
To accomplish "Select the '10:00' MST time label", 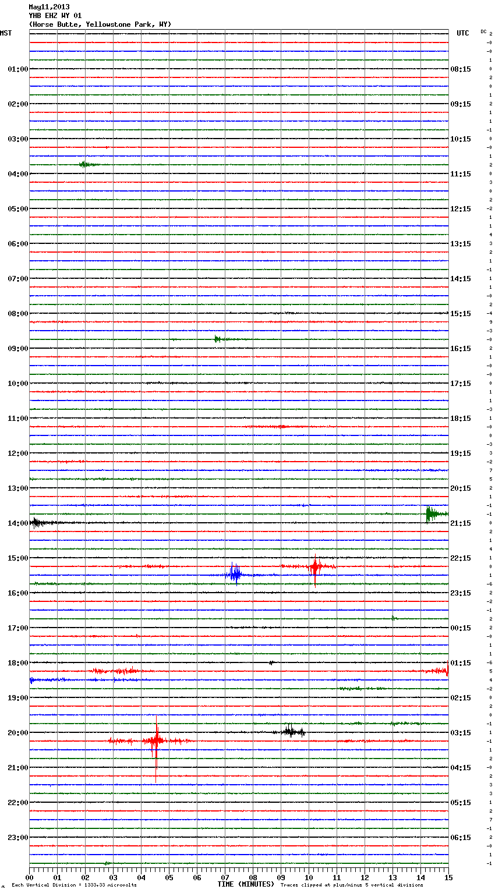I will click(x=17, y=384).
